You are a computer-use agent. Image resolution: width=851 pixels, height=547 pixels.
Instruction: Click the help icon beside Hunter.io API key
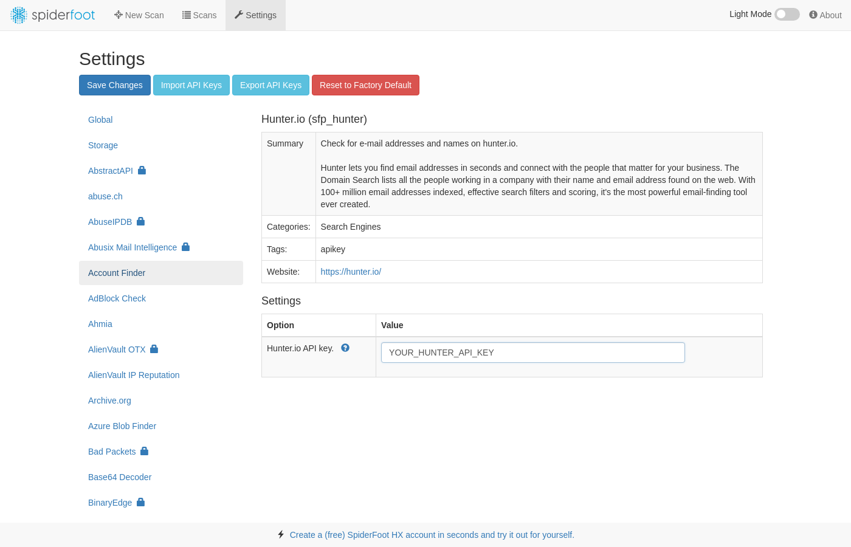[345, 348]
